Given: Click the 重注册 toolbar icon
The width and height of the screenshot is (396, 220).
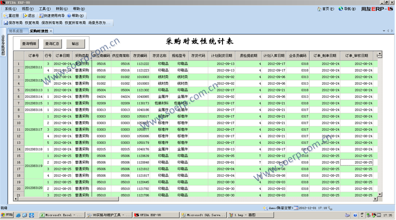Looking at the screenshot, I should pyautogui.click(x=5, y=15).
